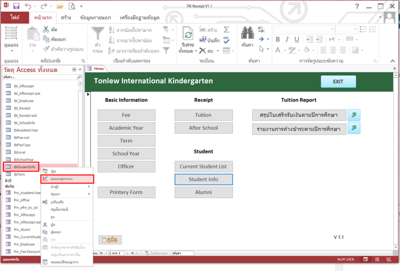Switch to Design View icon in status bar
This screenshot has height=271, width=400.
click(x=389, y=259)
